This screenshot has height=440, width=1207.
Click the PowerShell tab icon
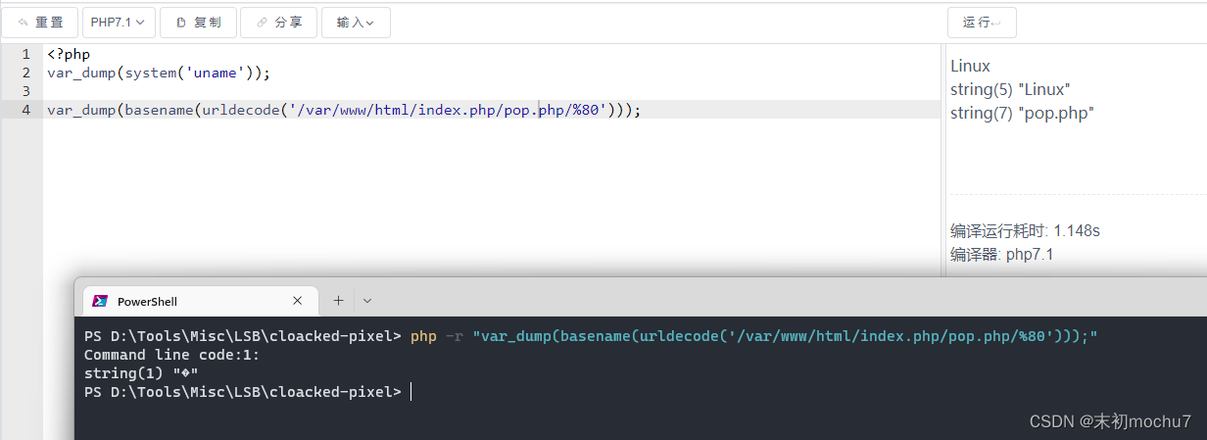100,302
